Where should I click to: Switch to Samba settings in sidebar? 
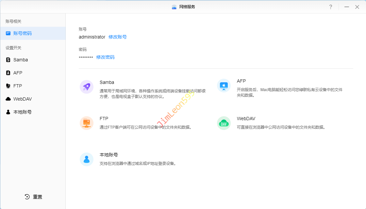[20, 60]
